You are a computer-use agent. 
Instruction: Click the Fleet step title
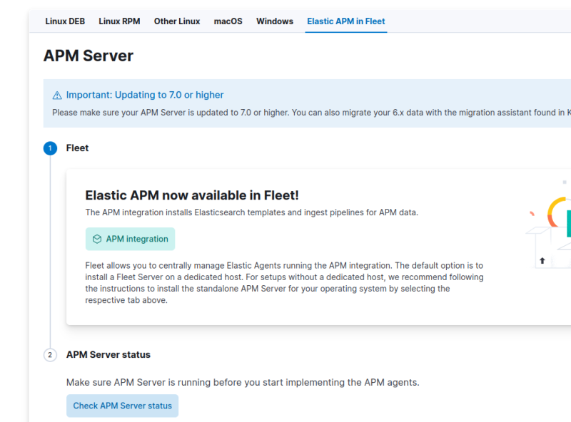click(x=77, y=148)
